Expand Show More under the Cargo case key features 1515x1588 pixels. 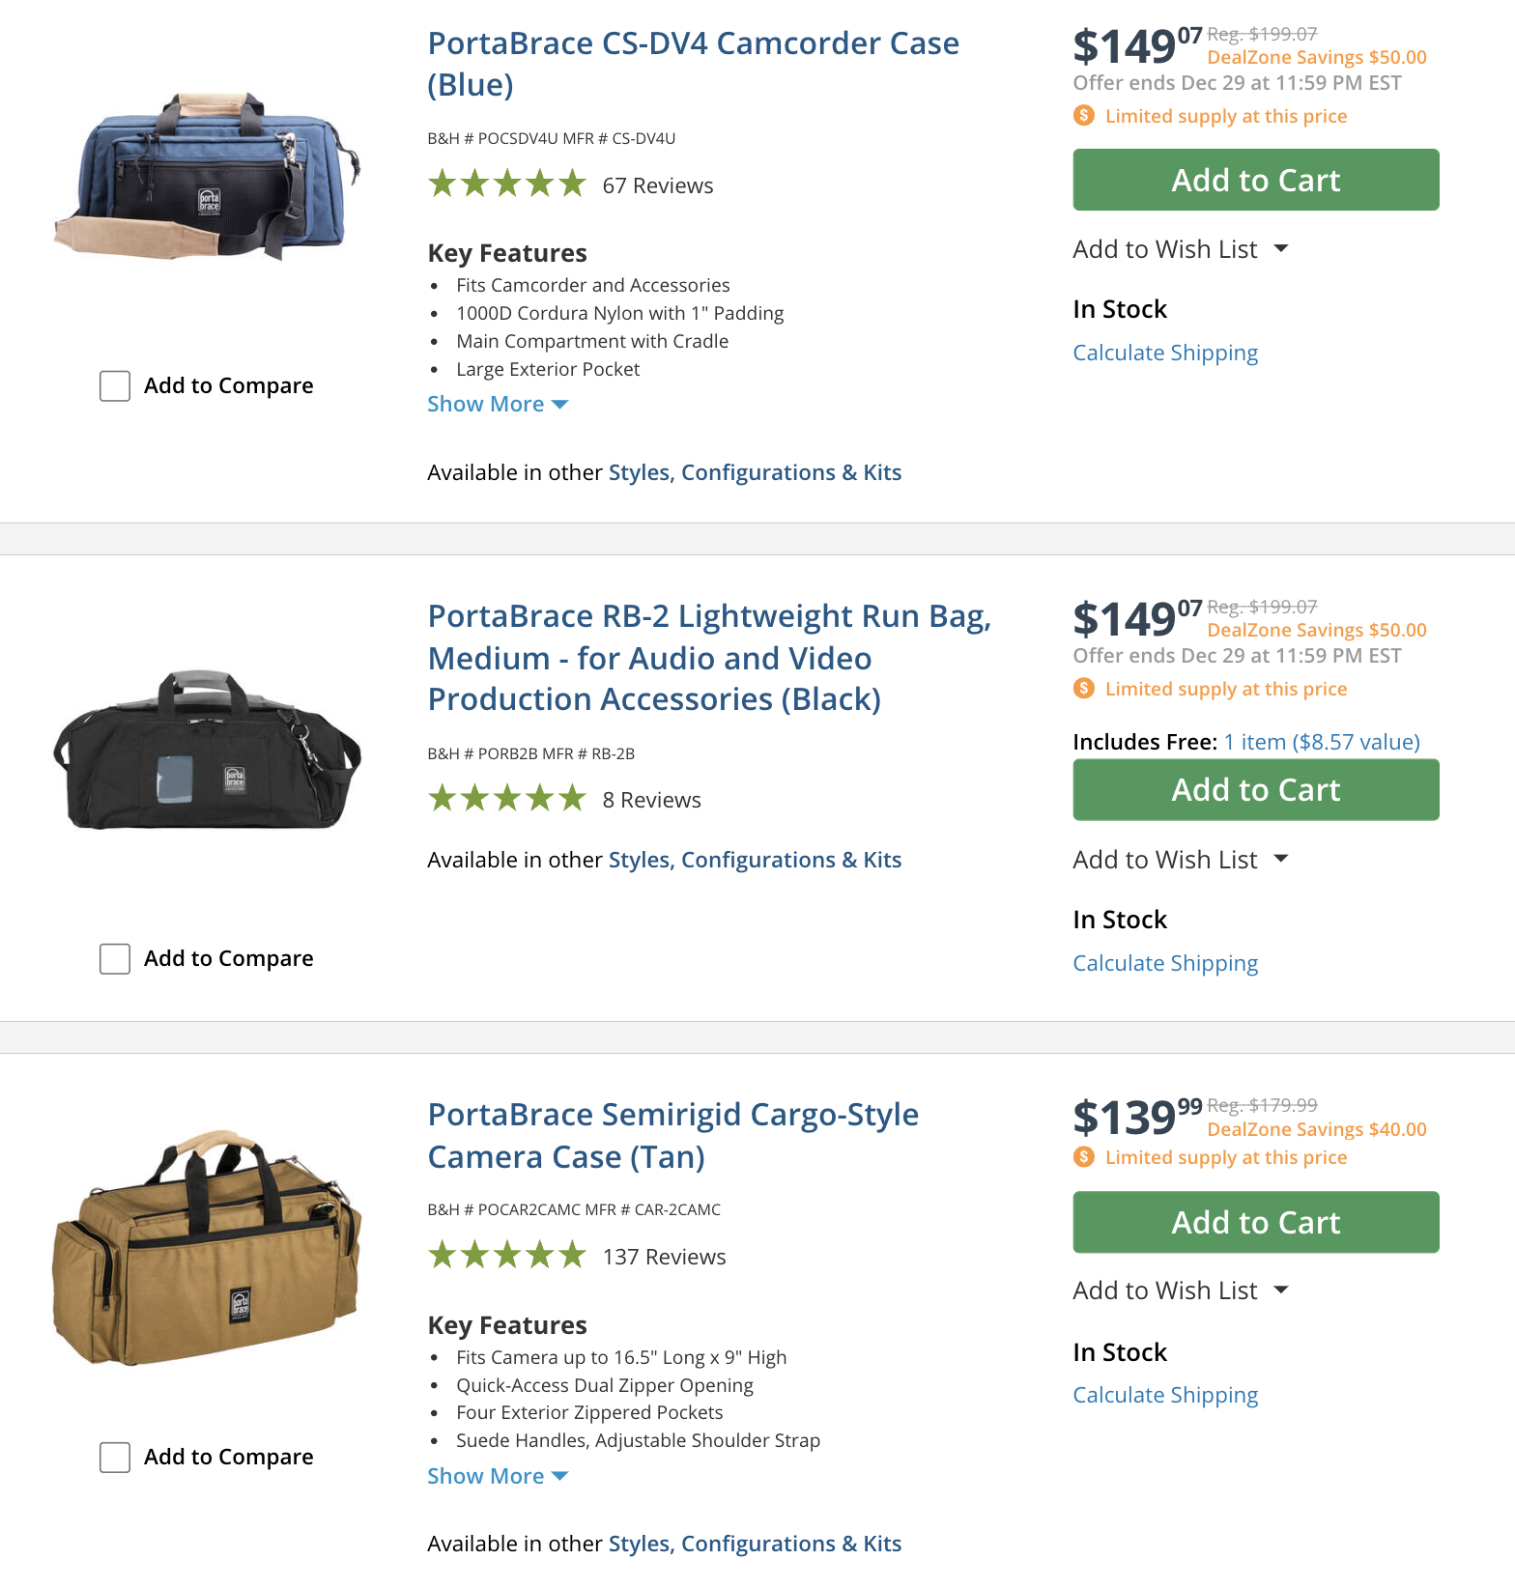click(x=497, y=1477)
